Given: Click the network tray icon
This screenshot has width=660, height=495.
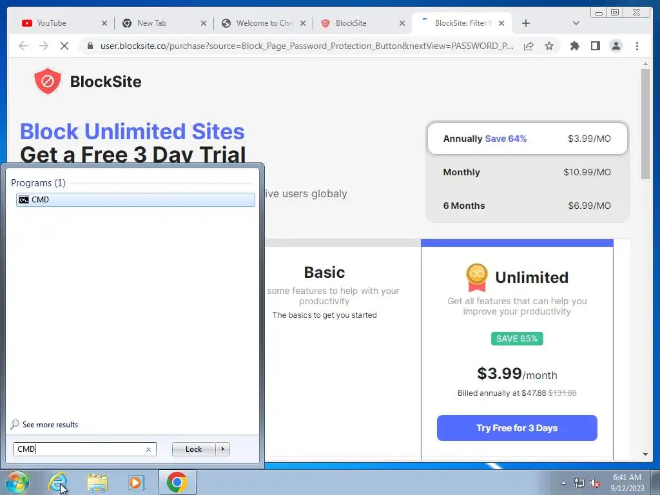Looking at the screenshot, I should [579, 483].
